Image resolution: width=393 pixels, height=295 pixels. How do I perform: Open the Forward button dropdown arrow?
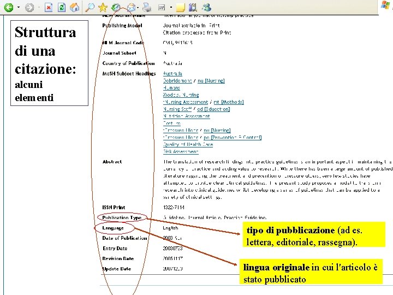pos(39,8)
